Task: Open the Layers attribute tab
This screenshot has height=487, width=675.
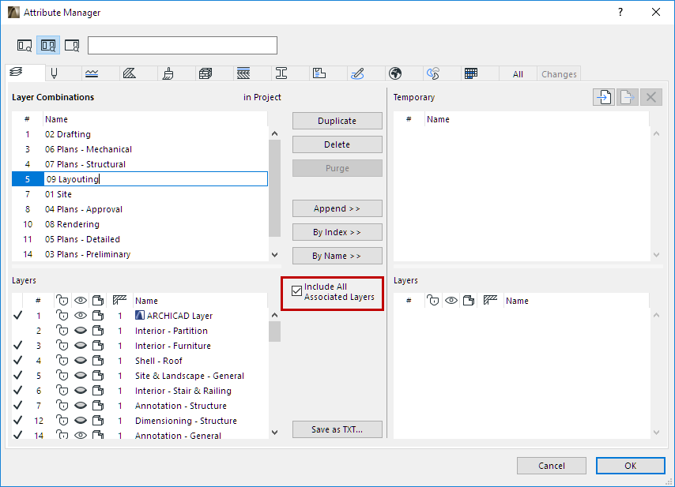Action: coord(17,72)
